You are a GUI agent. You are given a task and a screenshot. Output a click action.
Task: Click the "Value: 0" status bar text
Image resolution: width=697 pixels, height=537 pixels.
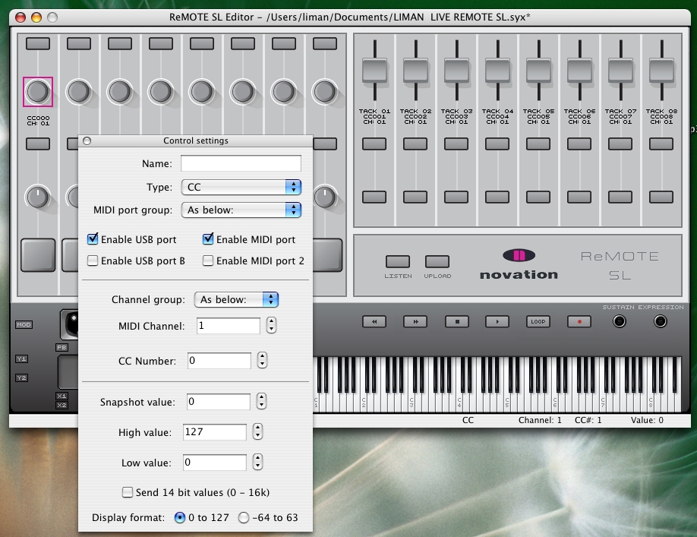(647, 420)
